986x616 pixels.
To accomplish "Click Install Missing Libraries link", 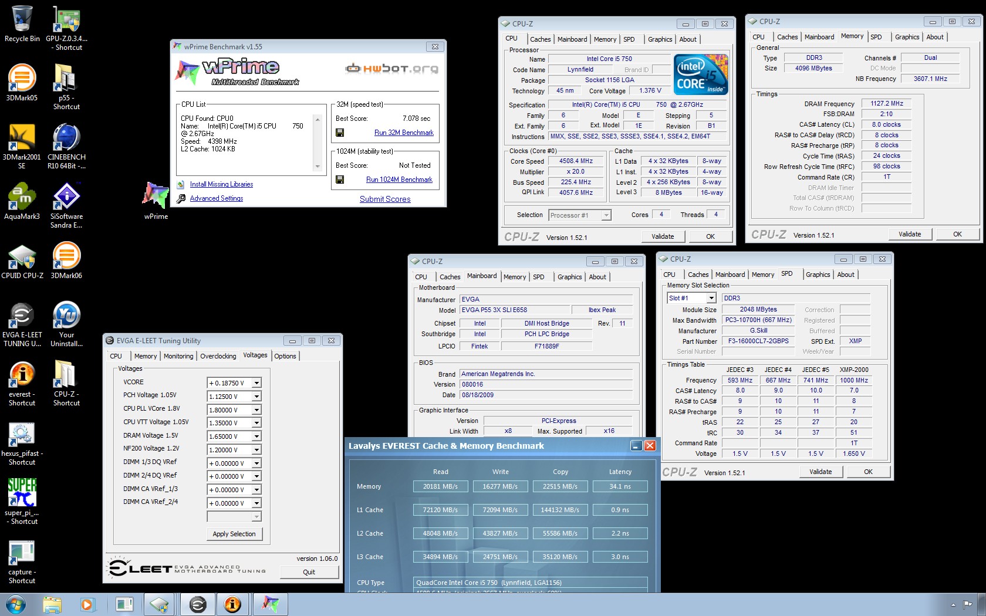I will click(x=221, y=184).
